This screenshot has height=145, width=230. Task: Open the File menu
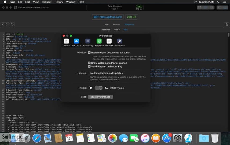[x=20, y=2]
